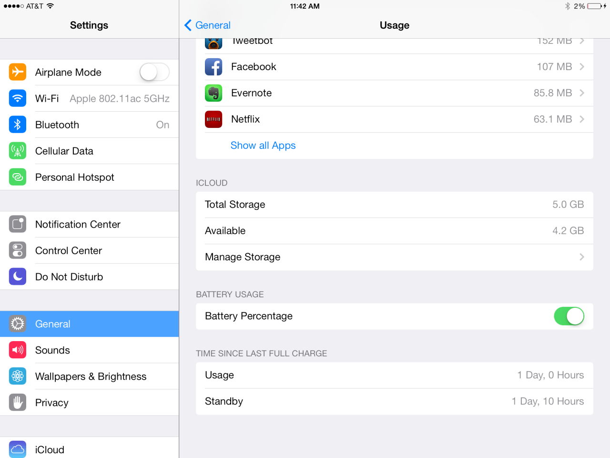The width and height of the screenshot is (610, 458).
Task: Tap the Do Not Disturb moon icon
Action: pos(18,277)
